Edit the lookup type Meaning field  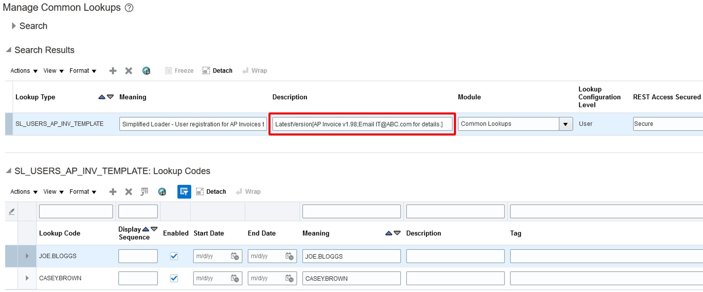pos(193,124)
